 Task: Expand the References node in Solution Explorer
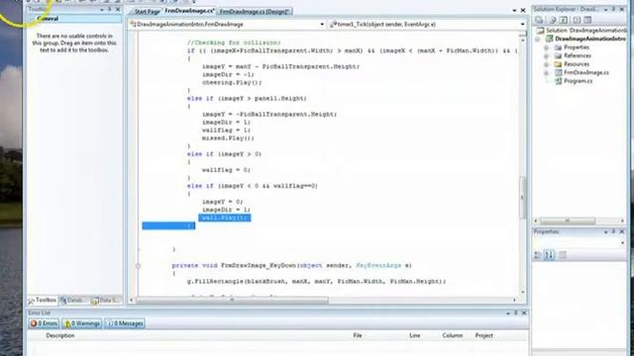click(546, 56)
